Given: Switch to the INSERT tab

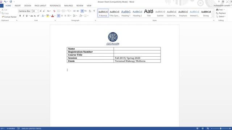Looking at the screenshot, I should pyautogui.click(x=18, y=6).
